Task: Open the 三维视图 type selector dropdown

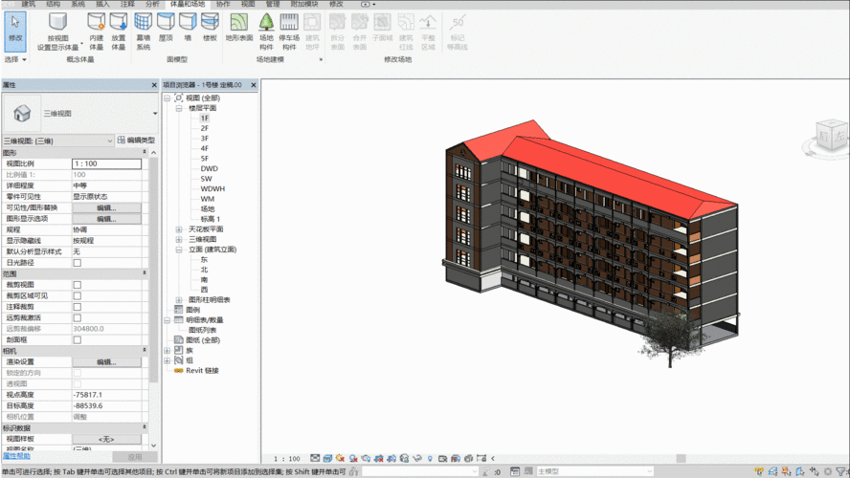Action: pyautogui.click(x=155, y=113)
